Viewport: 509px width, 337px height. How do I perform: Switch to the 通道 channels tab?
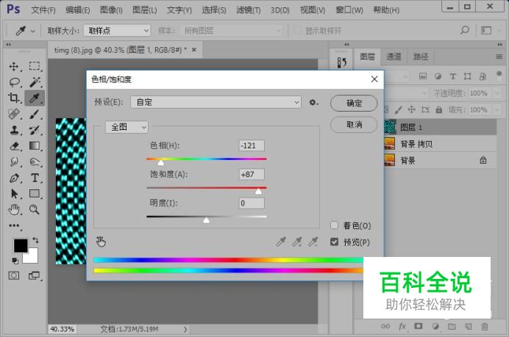coord(394,57)
